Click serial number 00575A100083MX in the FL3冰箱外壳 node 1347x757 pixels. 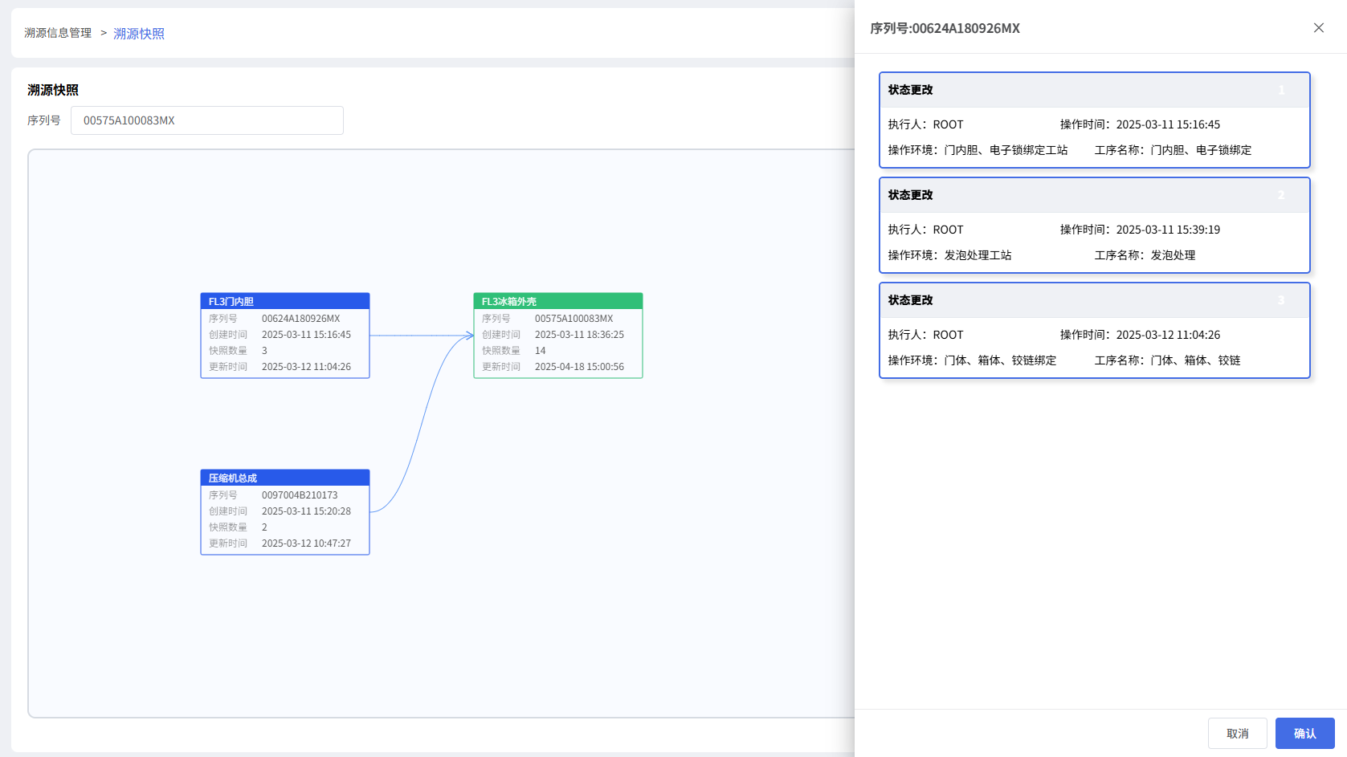point(573,319)
